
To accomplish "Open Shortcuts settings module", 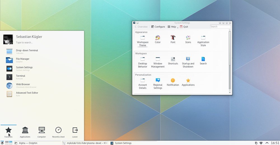I will (x=173, y=61).
